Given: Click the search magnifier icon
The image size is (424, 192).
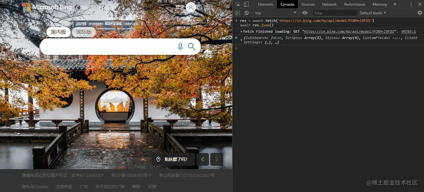Looking at the screenshot, I should point(192,47).
